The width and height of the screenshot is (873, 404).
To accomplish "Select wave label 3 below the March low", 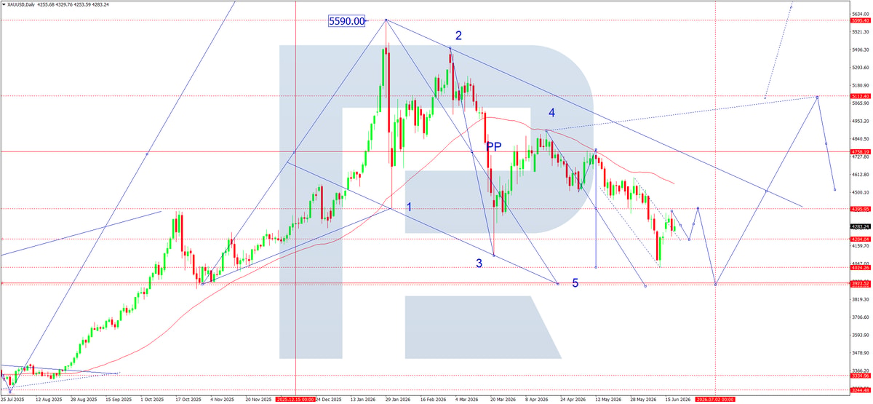I will coord(479,264).
